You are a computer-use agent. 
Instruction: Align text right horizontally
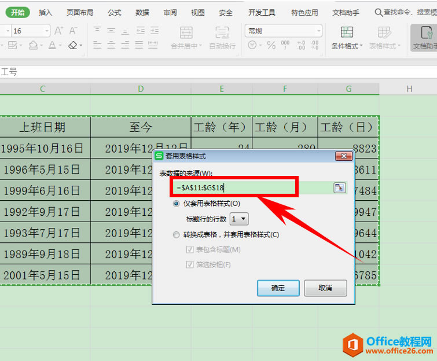125,45
